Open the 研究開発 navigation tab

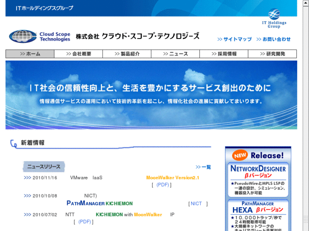click(272, 54)
